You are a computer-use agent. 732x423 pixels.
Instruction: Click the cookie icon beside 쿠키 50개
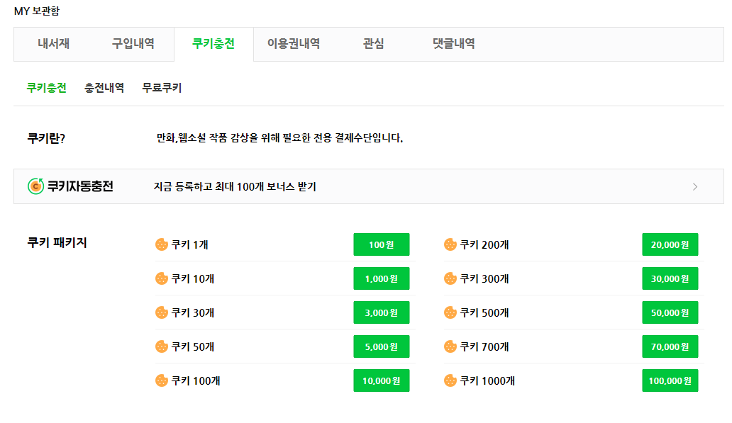tap(162, 346)
